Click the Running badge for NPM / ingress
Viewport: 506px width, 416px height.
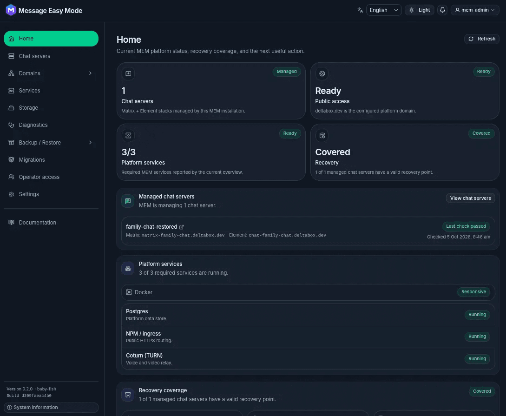click(x=477, y=337)
